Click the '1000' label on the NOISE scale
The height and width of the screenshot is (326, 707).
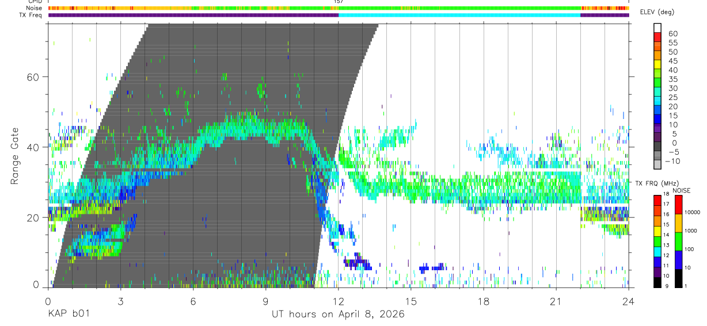(x=691, y=231)
